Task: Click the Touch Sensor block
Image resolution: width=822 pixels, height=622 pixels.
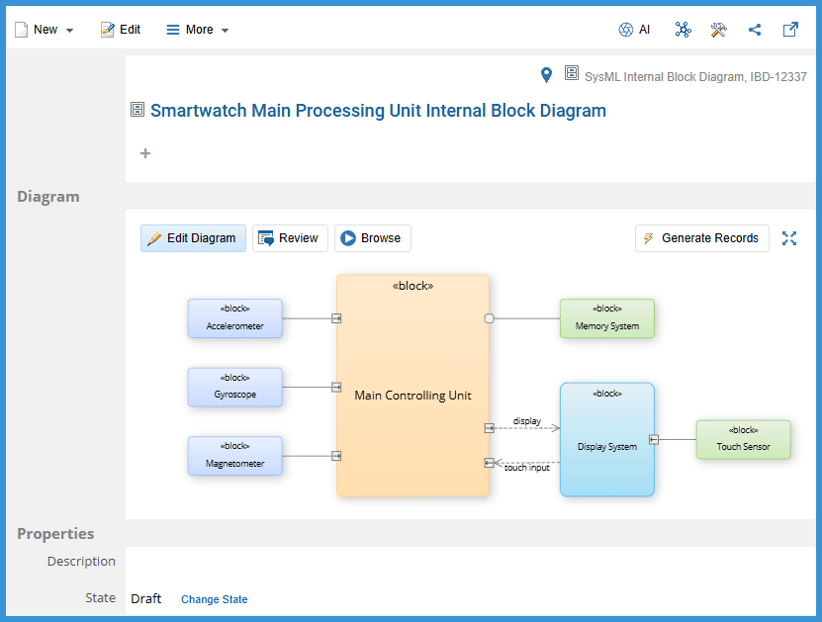Action: (743, 440)
